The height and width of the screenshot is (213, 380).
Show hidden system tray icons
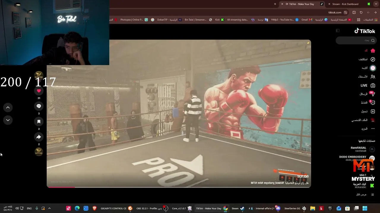pyautogui.click(x=49, y=208)
